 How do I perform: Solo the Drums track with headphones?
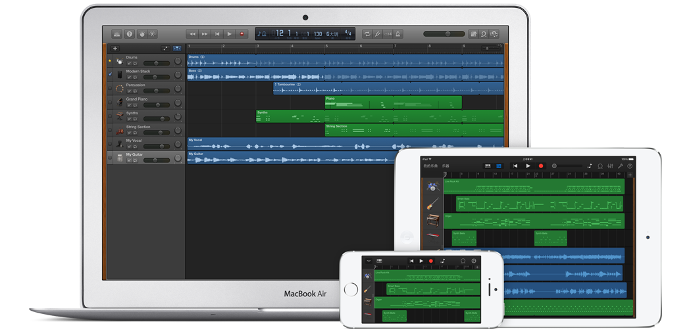coord(135,63)
